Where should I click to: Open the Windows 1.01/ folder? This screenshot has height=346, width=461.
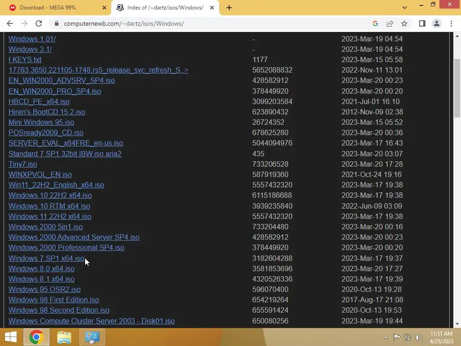tap(32, 39)
